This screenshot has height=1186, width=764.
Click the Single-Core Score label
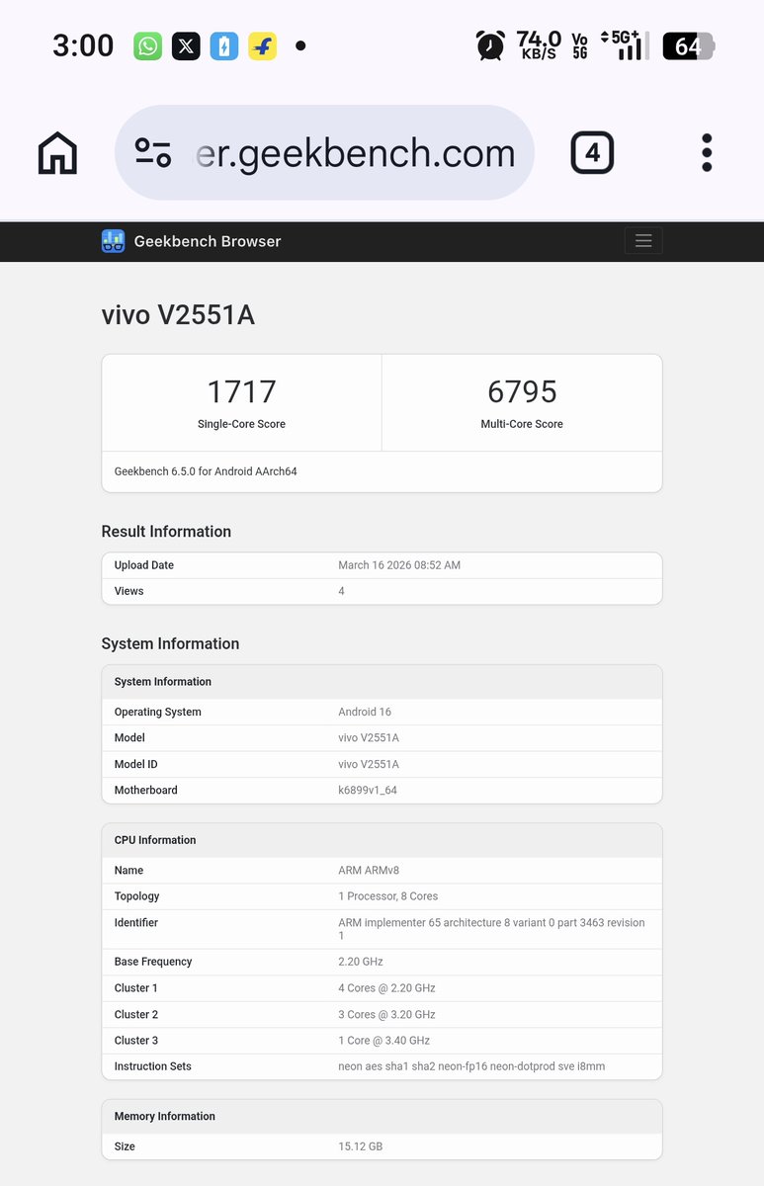coord(242,424)
